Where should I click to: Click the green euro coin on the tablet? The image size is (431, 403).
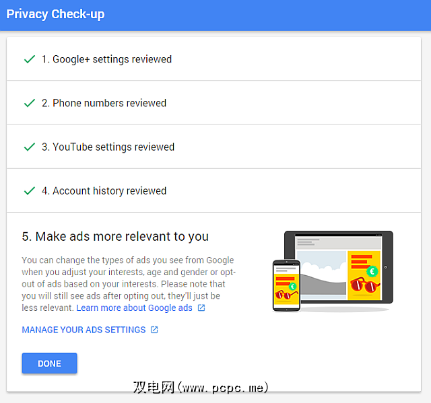pyautogui.click(x=370, y=272)
